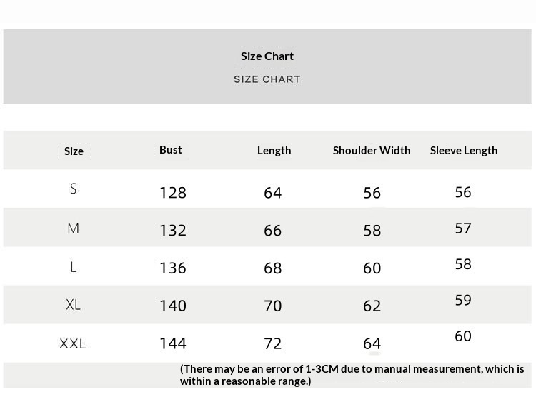Image resolution: width=536 pixels, height=412 pixels.
Task: Click sleeve length value 59 for XL
Action: [x=463, y=300]
